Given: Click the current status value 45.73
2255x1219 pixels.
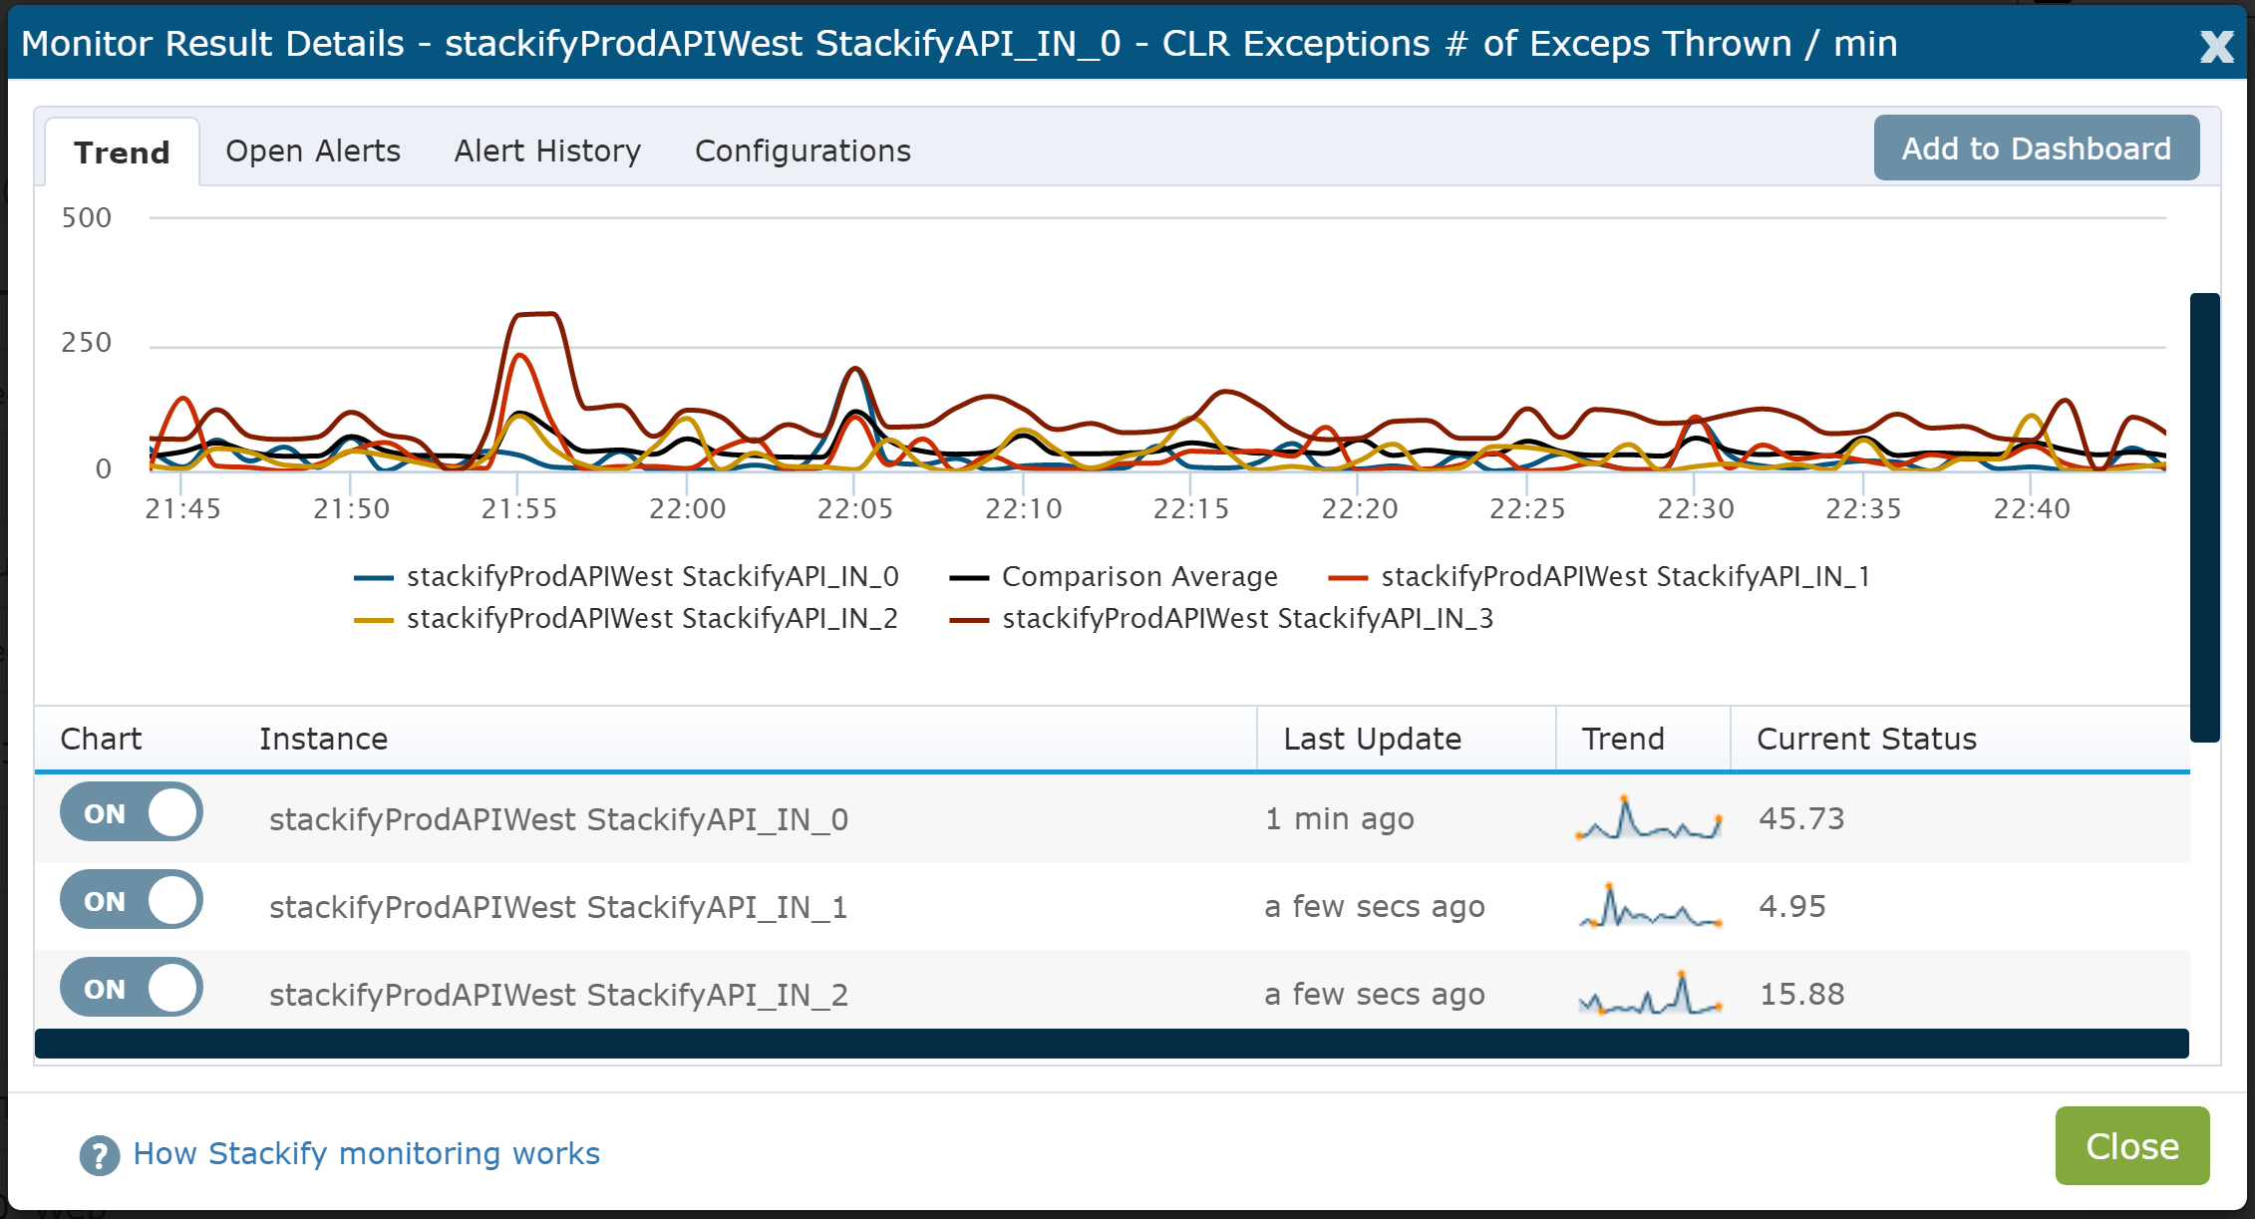Looking at the screenshot, I should pyautogui.click(x=1801, y=818).
